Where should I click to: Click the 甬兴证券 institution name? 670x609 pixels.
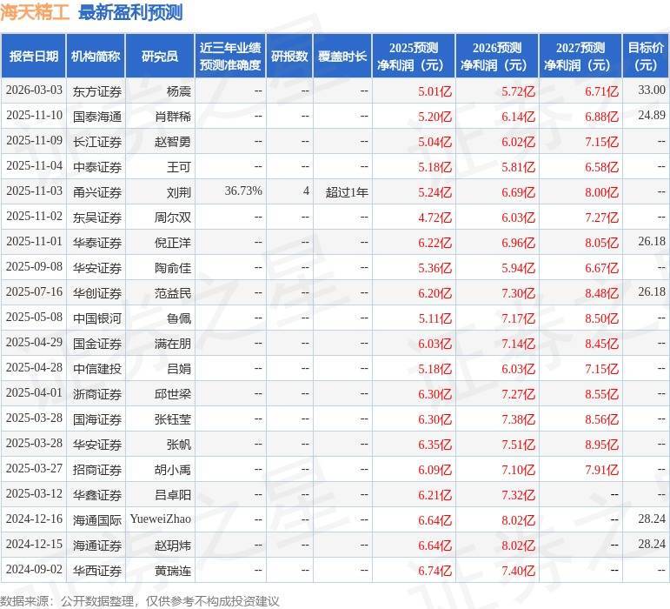coord(96,191)
